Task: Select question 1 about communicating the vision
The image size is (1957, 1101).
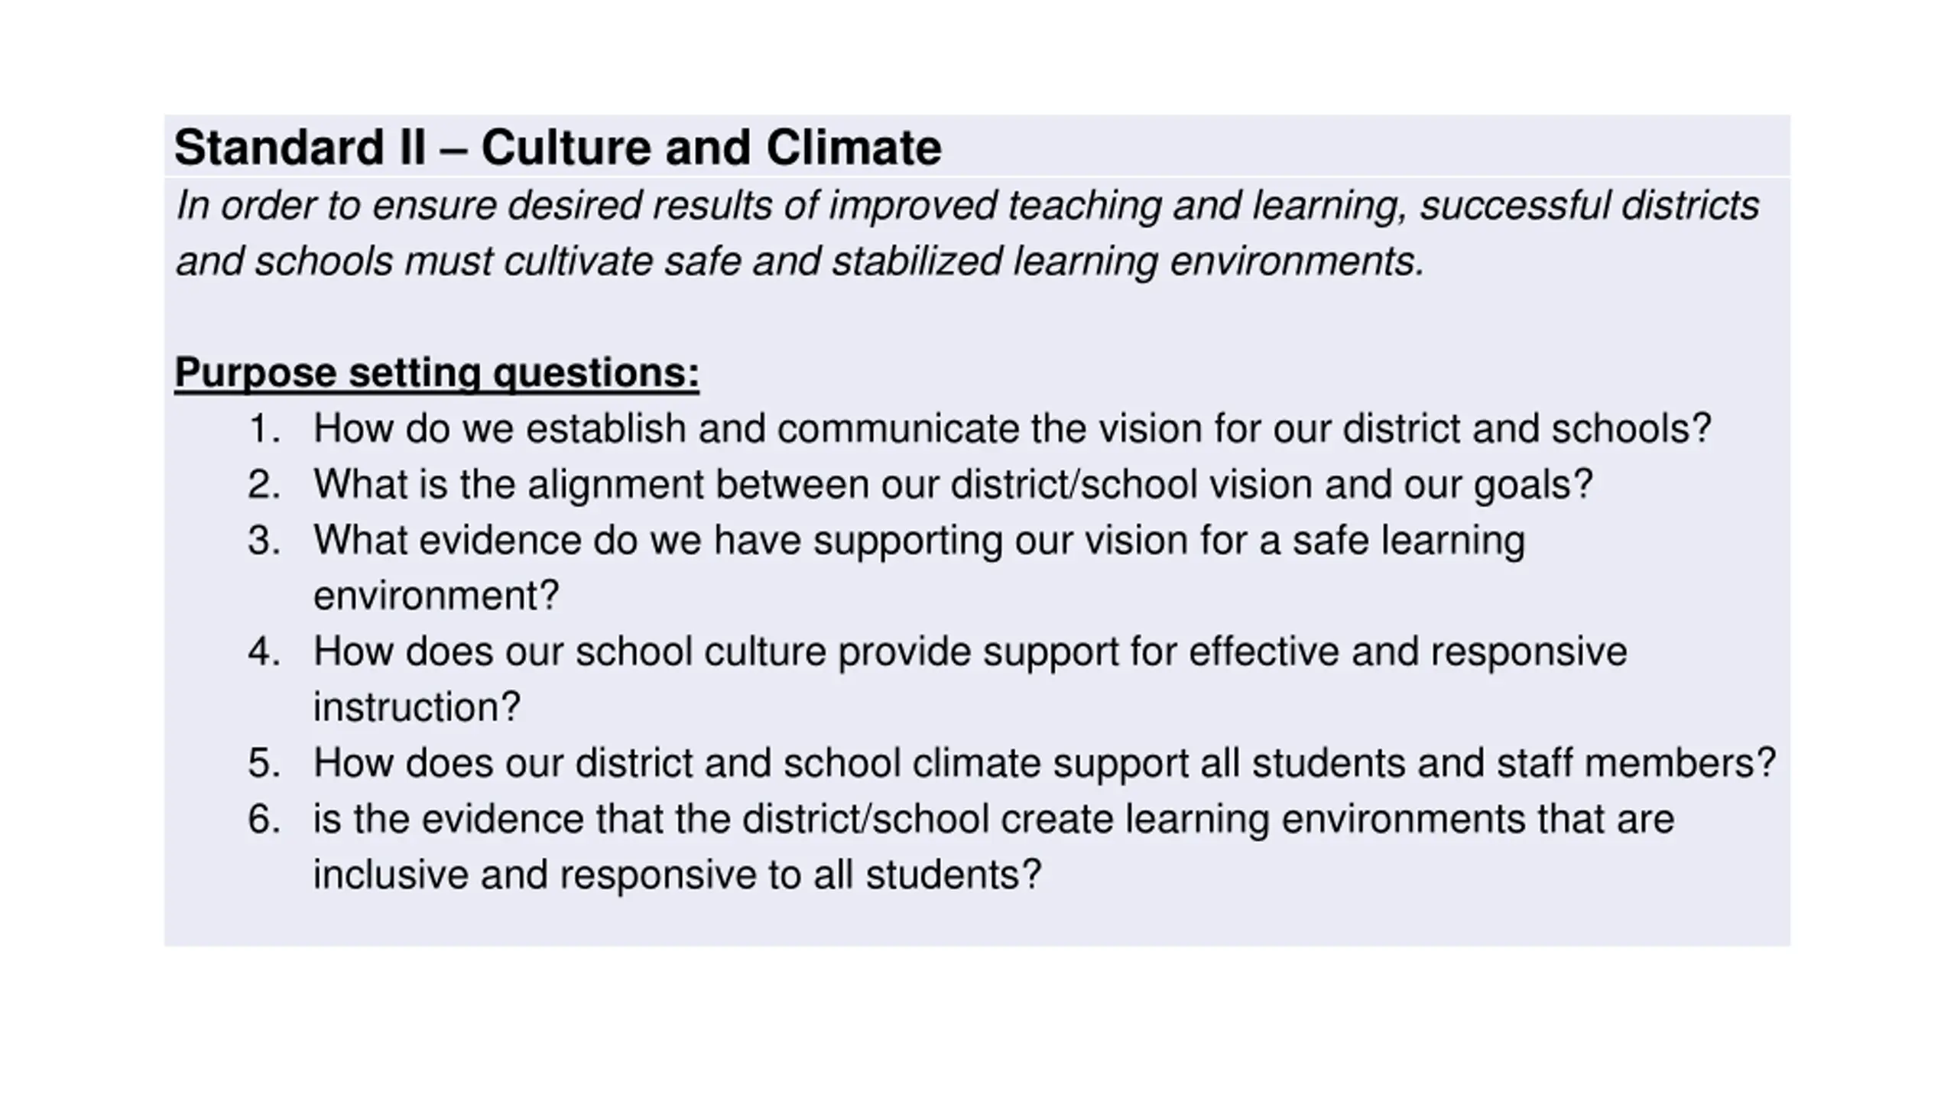Action: [1011, 428]
